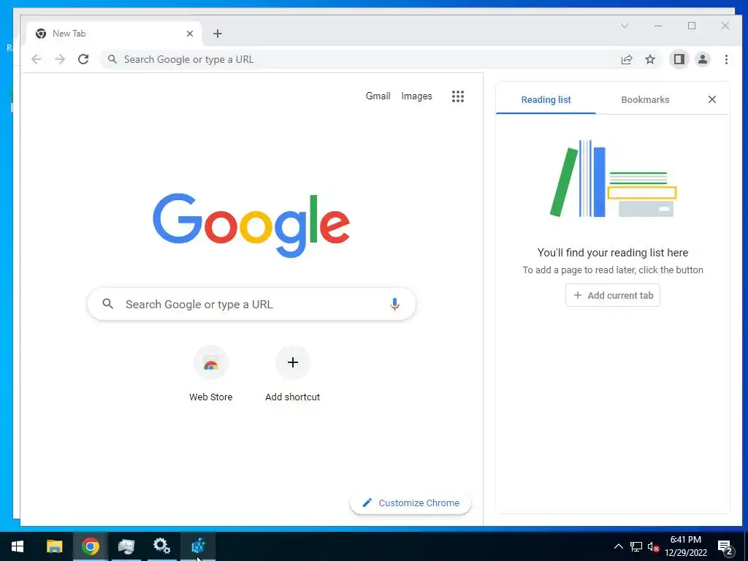Open the gears settings app on taskbar

(x=161, y=546)
